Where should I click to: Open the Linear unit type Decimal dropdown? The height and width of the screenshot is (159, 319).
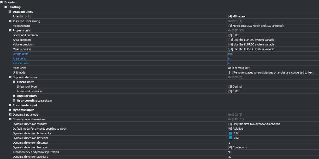[x=271, y=87]
